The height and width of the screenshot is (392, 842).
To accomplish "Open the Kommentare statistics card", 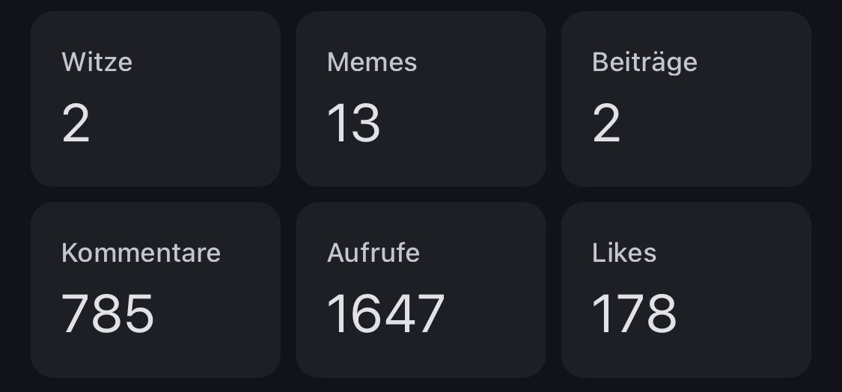I will [x=155, y=290].
